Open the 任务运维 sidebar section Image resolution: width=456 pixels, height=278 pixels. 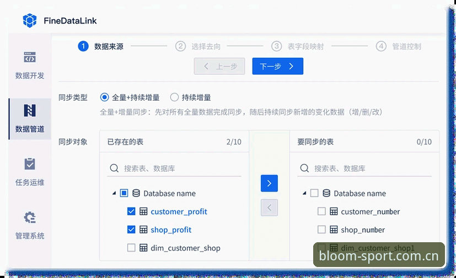[x=30, y=172]
